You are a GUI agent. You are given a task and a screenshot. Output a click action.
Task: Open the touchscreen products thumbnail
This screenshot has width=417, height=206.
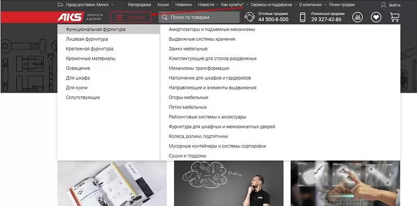pos(345,184)
